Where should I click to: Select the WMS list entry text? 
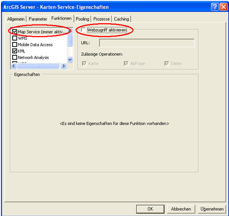[23, 38]
